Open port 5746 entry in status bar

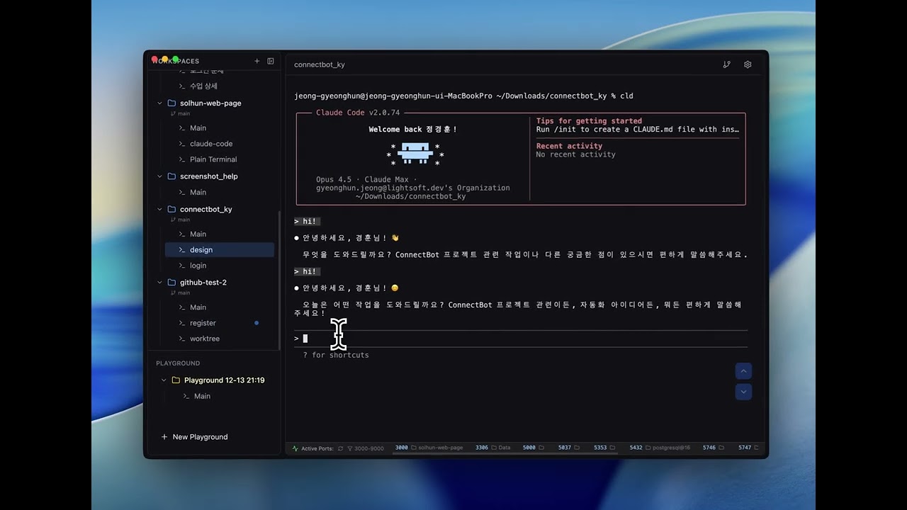[714, 448]
